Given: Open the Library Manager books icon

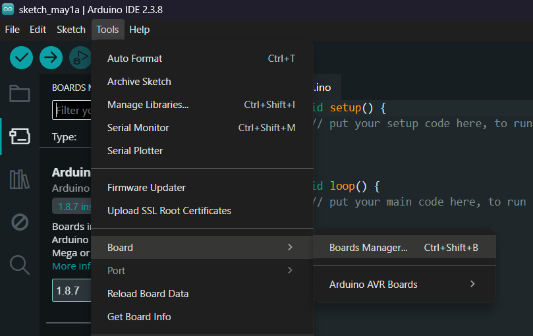Looking at the screenshot, I should click(19, 179).
